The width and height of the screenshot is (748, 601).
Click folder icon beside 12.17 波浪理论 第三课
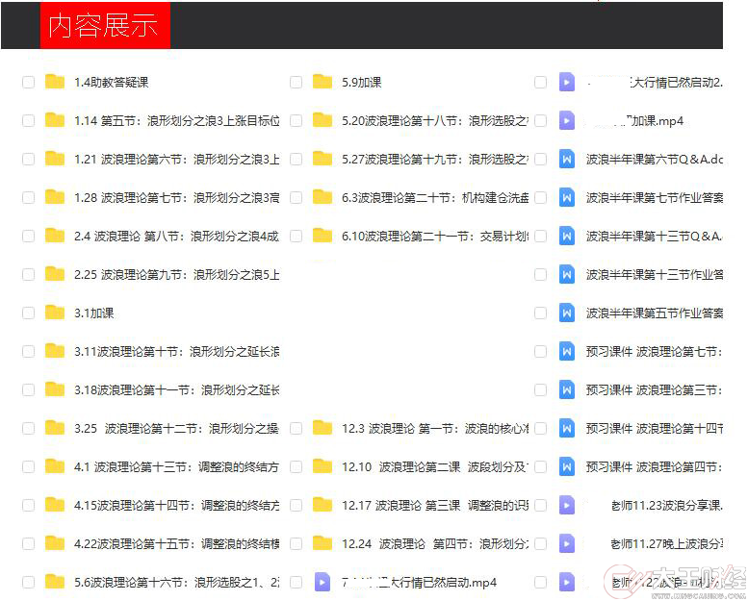click(322, 505)
